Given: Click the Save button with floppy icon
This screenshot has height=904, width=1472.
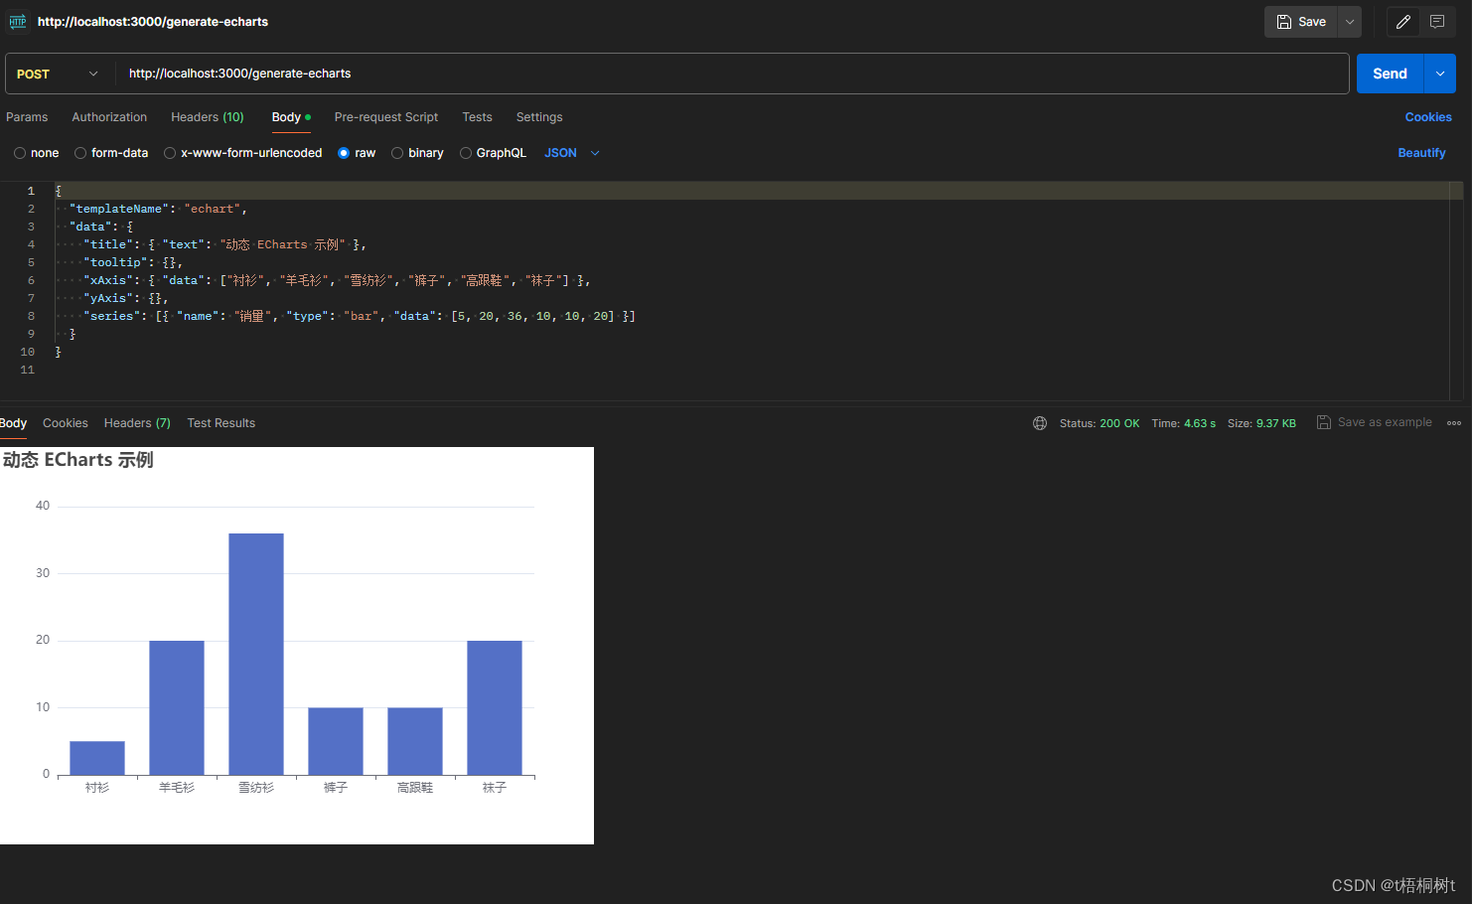Looking at the screenshot, I should coord(1301,21).
